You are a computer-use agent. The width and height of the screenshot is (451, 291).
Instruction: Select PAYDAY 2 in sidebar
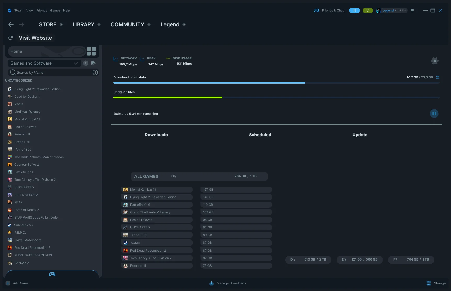click(22, 263)
